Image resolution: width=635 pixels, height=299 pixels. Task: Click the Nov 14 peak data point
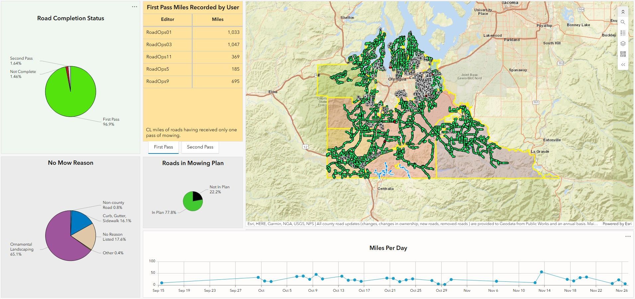point(541,272)
